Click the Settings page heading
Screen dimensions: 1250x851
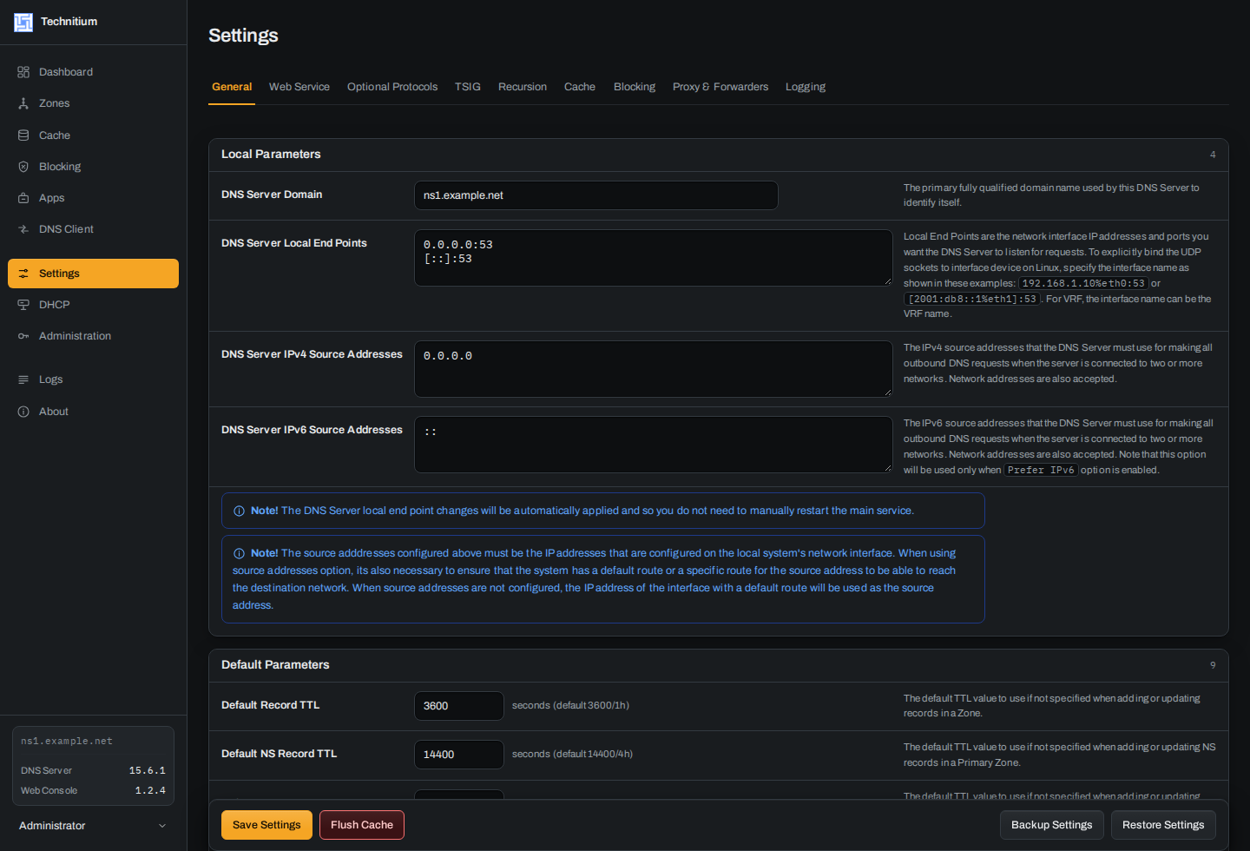(x=243, y=36)
